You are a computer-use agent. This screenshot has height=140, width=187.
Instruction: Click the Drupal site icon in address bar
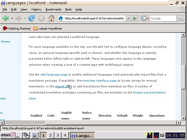pyautogui.click(x=61, y=18)
